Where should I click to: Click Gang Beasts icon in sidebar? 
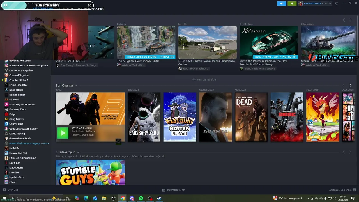click(x=6, y=119)
